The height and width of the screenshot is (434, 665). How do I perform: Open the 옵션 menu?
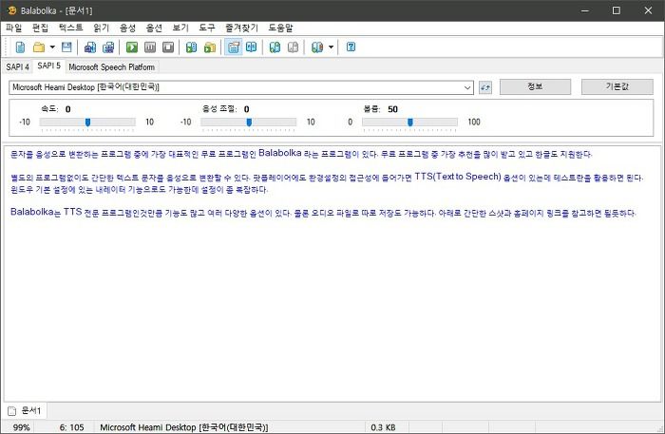tap(154, 28)
